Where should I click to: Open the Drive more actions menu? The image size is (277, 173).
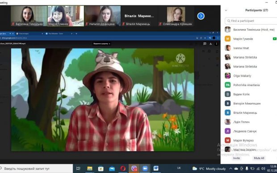[x=216, y=44]
